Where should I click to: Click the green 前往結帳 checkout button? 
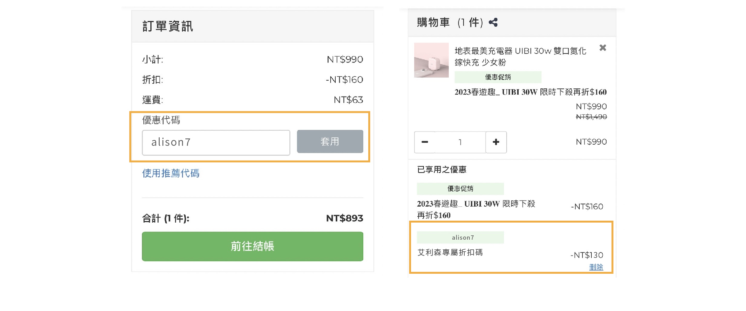pos(253,246)
